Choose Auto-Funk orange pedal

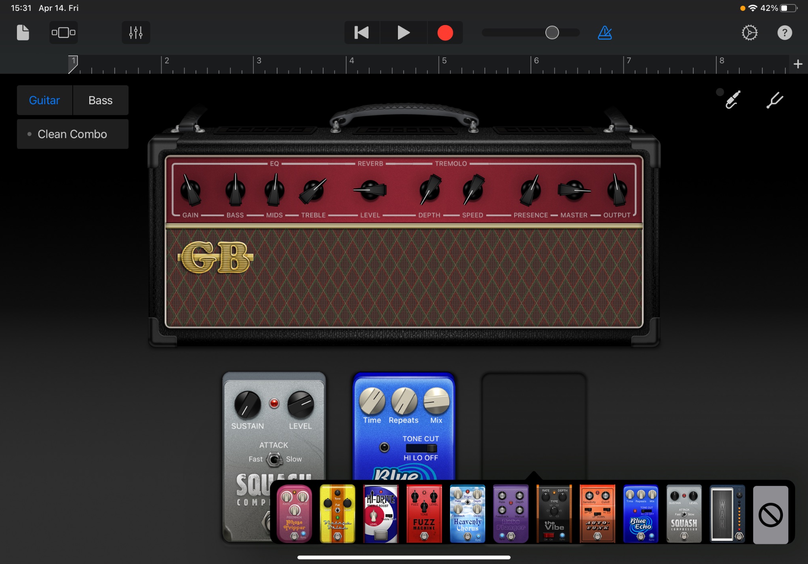tap(597, 514)
